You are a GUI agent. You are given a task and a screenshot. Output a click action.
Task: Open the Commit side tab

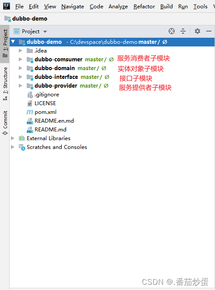tap(5, 123)
